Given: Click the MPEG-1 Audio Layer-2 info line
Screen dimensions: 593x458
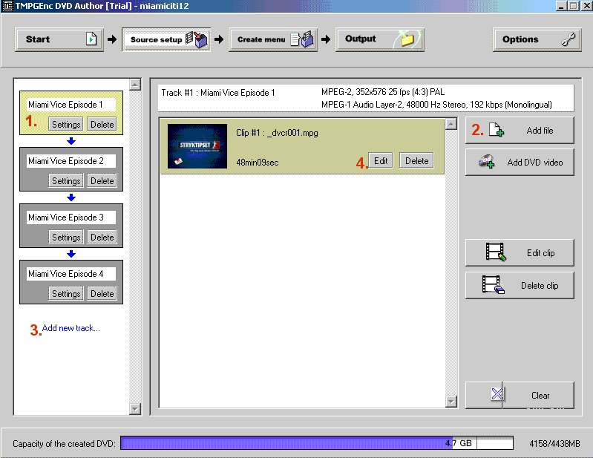Looking at the screenshot, I should coord(436,105).
